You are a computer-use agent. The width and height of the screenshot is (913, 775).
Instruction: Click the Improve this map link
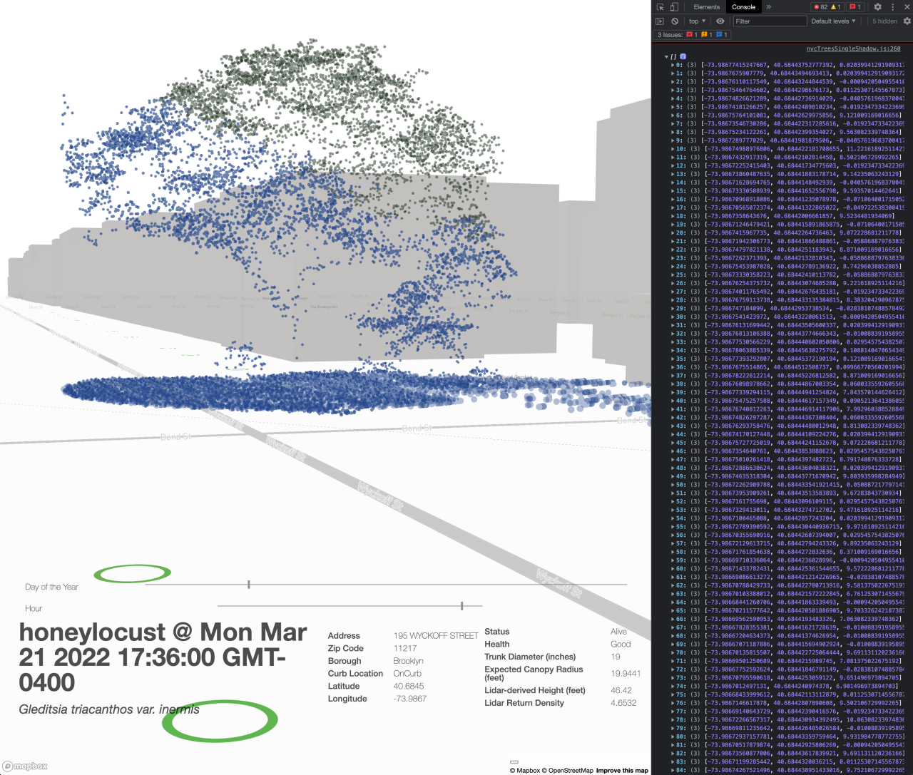(621, 771)
